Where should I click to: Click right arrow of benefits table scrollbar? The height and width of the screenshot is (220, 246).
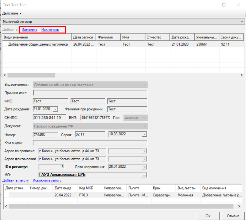pyautogui.click(x=239, y=206)
